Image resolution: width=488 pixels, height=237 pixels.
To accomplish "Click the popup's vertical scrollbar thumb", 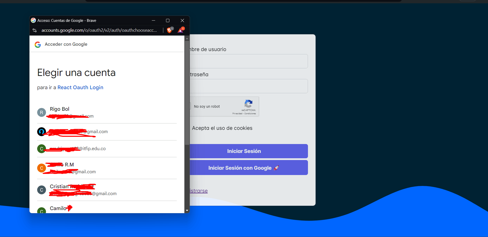I will (187, 93).
